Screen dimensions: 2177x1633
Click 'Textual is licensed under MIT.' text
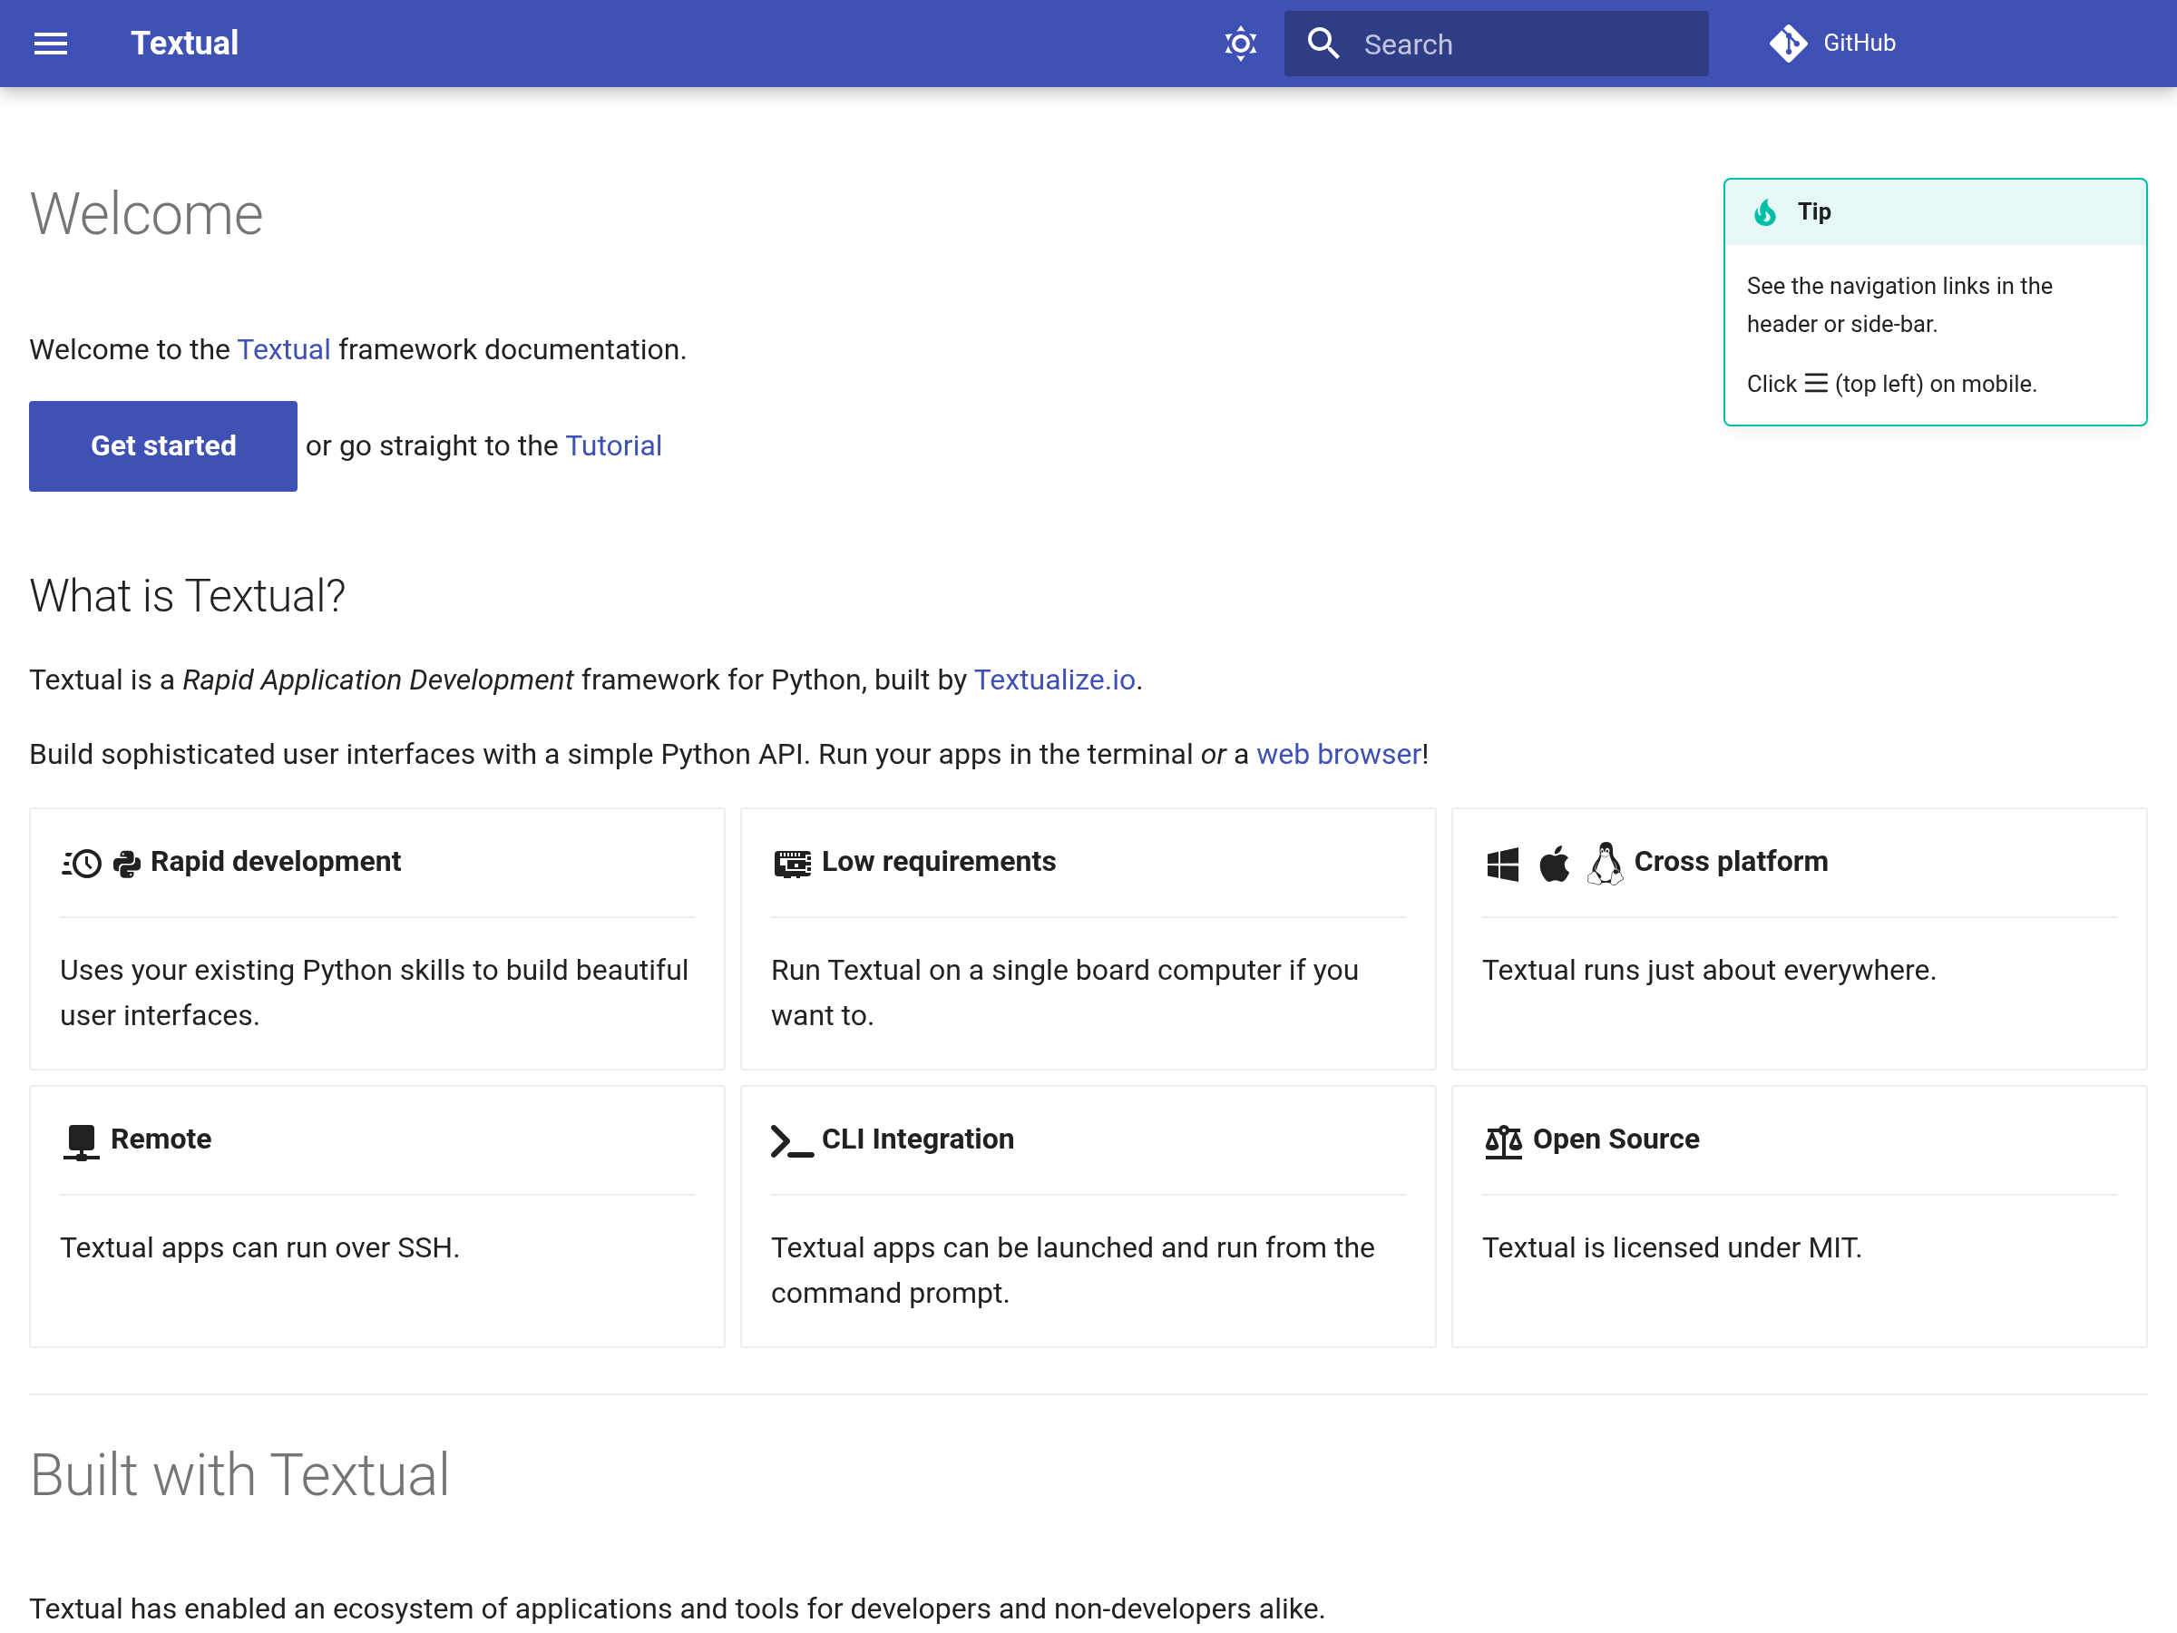(1671, 1247)
